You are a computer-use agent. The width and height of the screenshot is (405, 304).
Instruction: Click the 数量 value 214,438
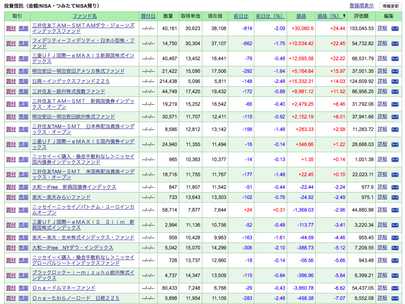tap(168, 81)
